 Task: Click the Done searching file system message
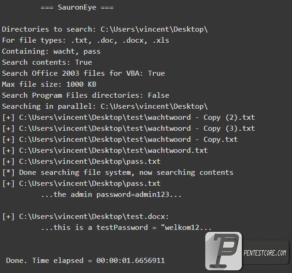[x=118, y=173]
